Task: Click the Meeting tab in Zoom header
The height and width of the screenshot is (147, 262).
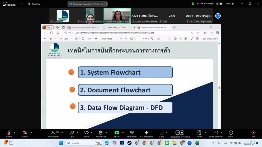Action: tap(34, 4)
